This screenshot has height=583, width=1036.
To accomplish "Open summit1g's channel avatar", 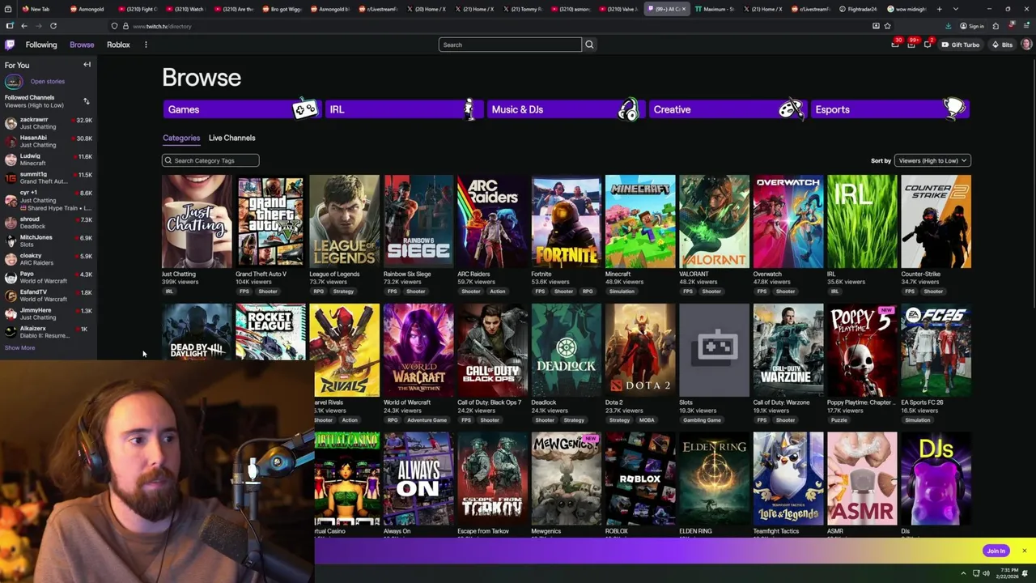I will point(11,178).
